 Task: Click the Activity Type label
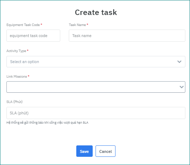16,51
